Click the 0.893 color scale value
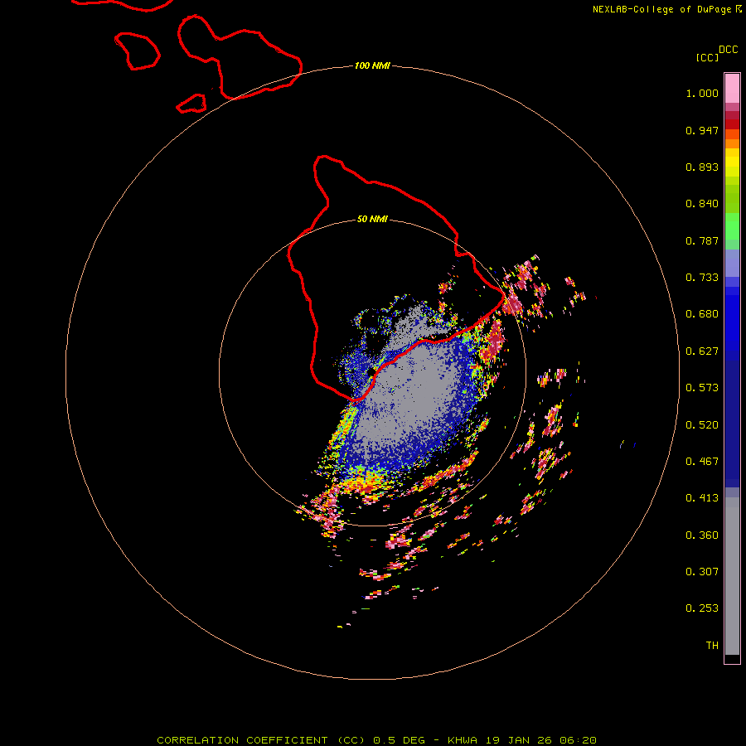 click(x=702, y=167)
